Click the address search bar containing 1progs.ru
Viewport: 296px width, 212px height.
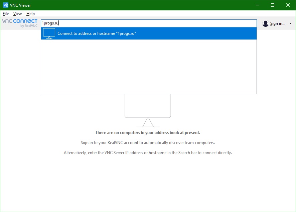(x=149, y=23)
